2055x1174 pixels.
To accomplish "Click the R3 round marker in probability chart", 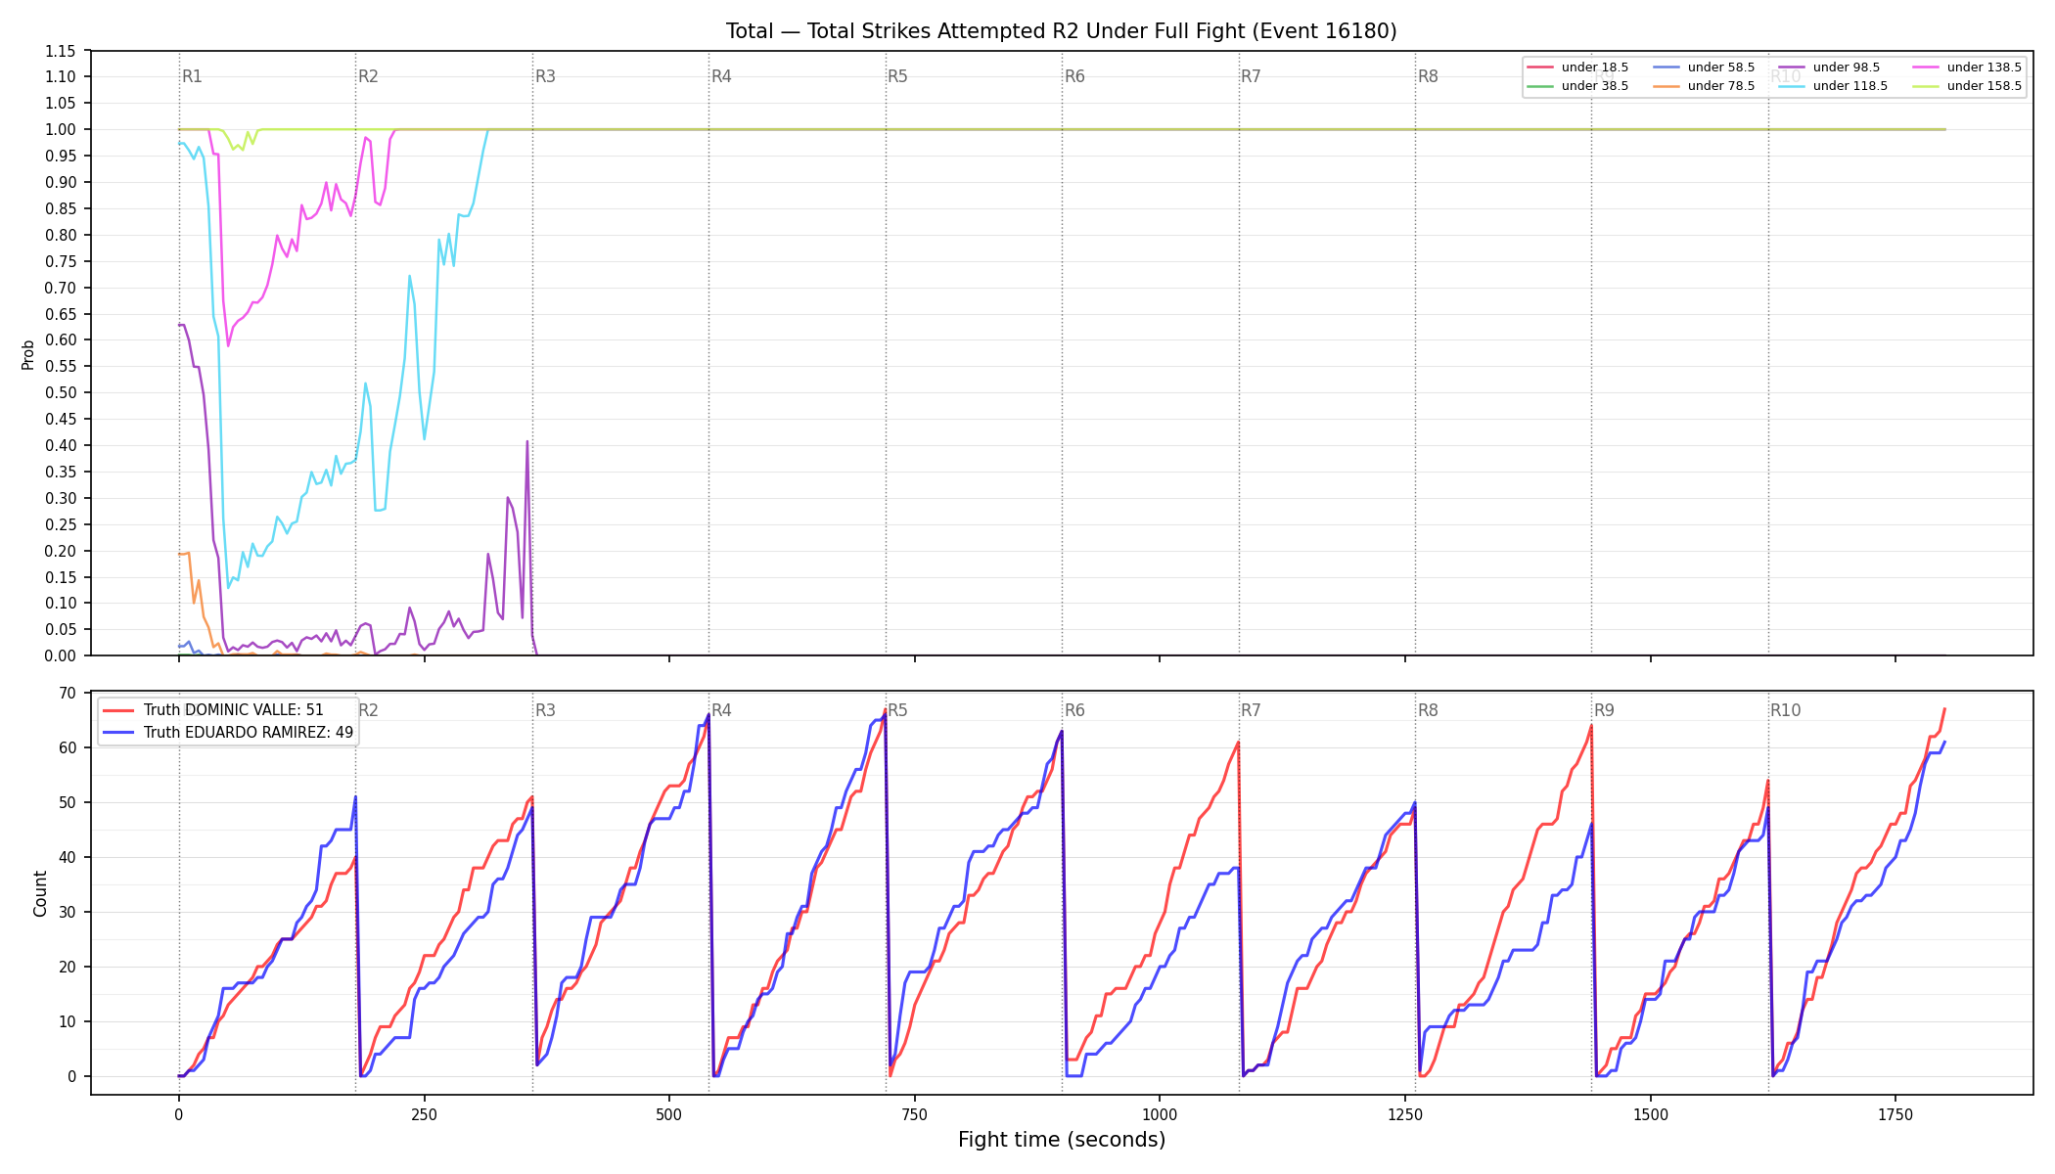I will [x=545, y=76].
